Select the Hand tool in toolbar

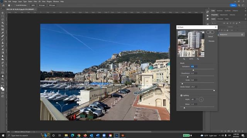[3, 76]
